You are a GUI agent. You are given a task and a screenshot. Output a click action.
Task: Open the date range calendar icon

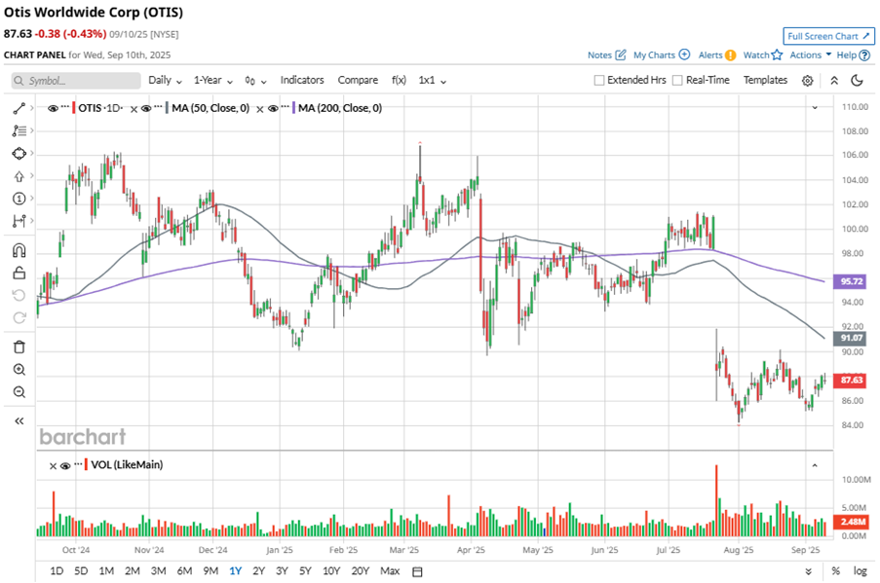click(417, 571)
